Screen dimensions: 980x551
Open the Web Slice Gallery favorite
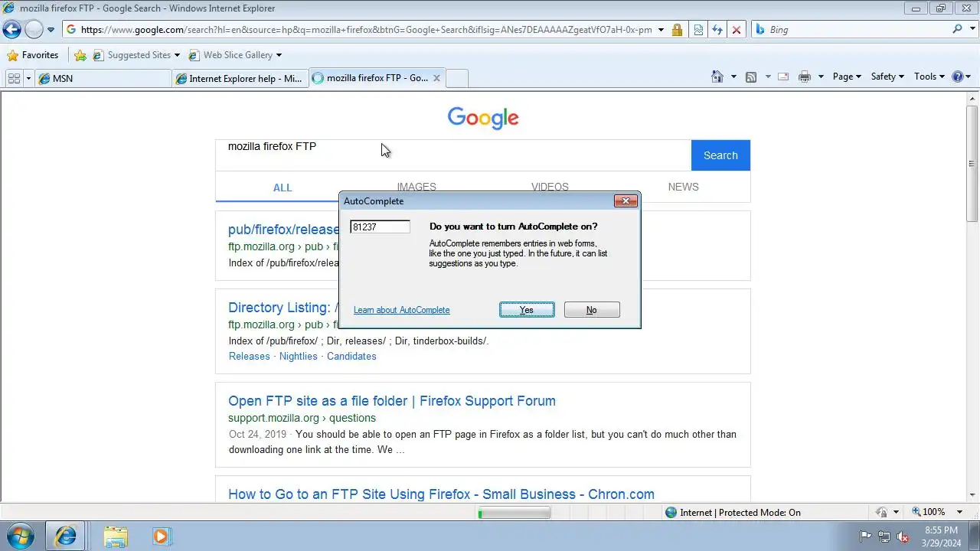click(x=235, y=55)
